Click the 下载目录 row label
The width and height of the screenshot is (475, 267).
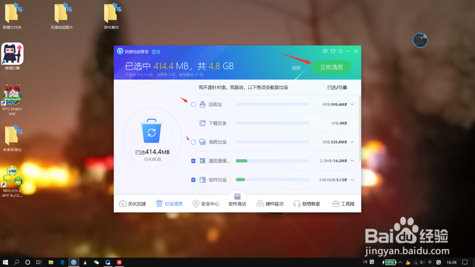218,123
